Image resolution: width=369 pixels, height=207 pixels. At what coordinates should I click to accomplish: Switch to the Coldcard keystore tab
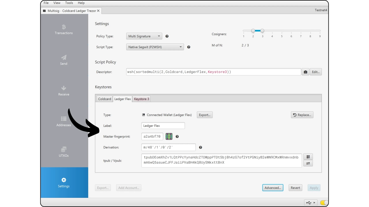[x=105, y=99]
